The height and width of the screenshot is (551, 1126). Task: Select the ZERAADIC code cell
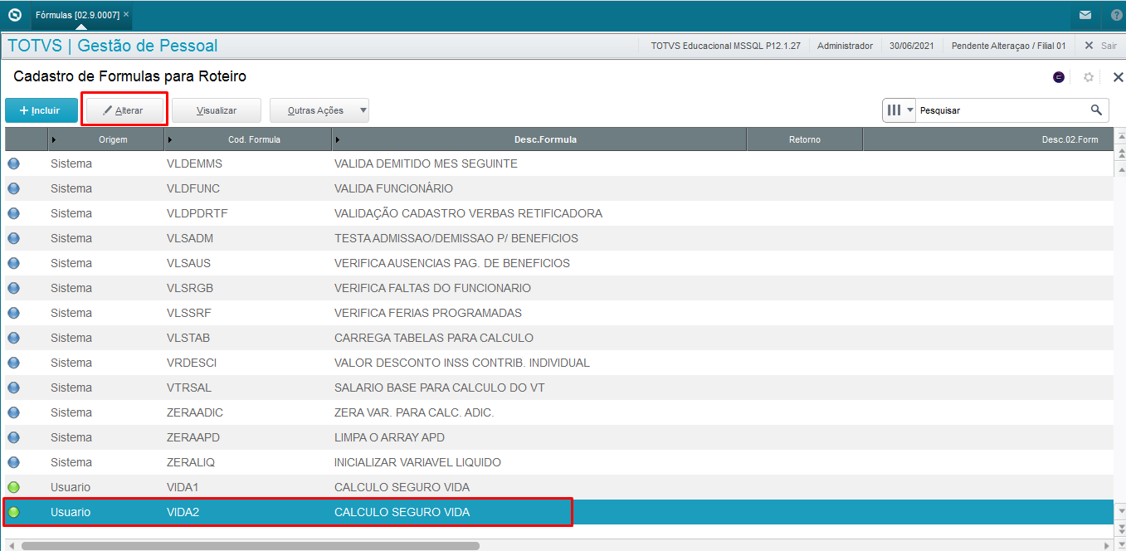[x=195, y=412]
